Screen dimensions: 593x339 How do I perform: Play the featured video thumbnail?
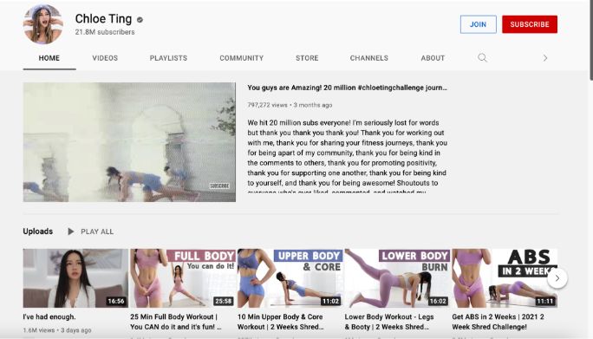point(129,142)
